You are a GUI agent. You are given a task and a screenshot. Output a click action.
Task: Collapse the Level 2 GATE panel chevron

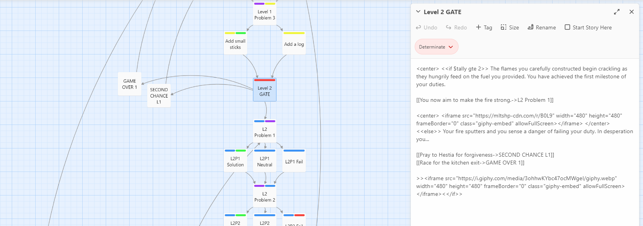point(418,12)
